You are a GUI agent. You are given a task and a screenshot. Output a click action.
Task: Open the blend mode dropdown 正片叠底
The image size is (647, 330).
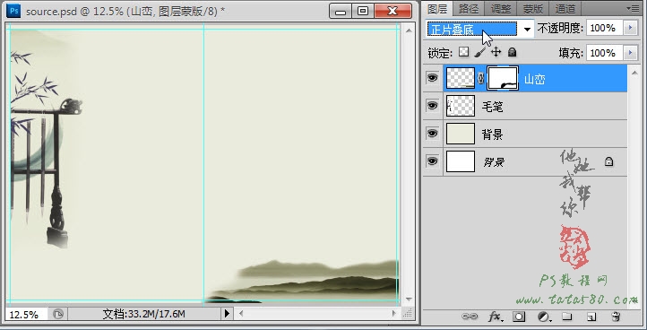480,29
